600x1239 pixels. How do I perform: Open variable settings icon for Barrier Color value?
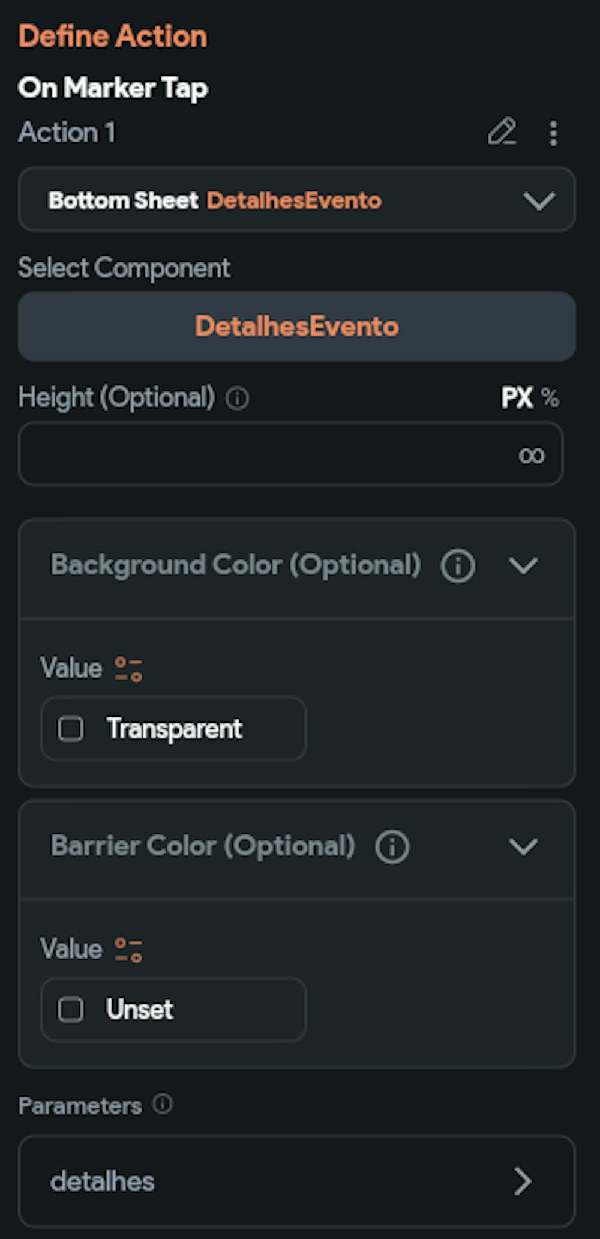tap(129, 950)
